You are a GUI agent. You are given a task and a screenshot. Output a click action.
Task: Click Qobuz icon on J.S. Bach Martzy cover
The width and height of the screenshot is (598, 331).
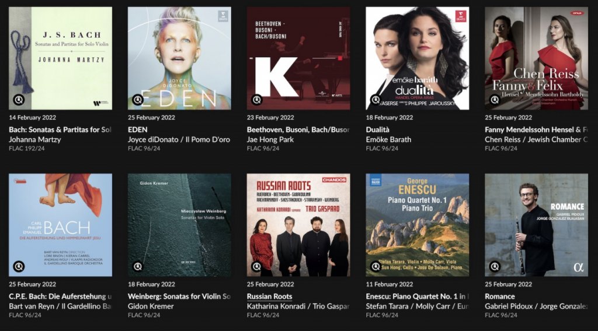tap(19, 100)
